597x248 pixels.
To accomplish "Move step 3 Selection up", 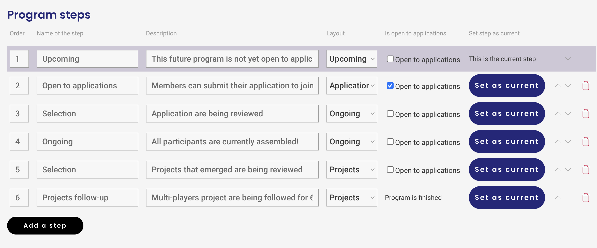I will click(558, 114).
